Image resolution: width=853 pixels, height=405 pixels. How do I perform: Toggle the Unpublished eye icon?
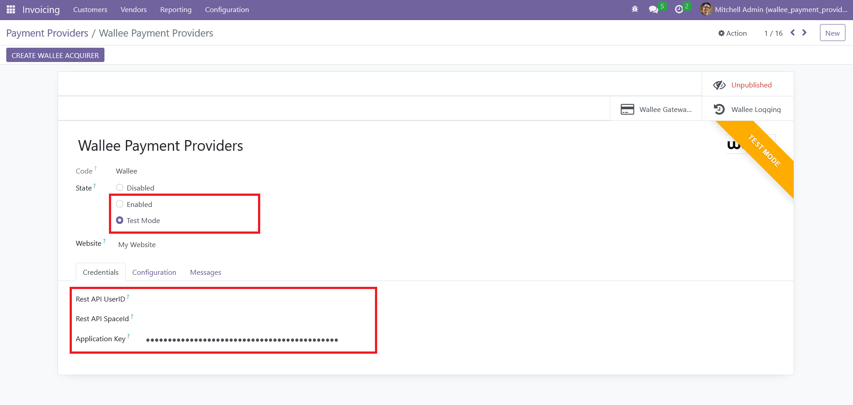tap(719, 85)
